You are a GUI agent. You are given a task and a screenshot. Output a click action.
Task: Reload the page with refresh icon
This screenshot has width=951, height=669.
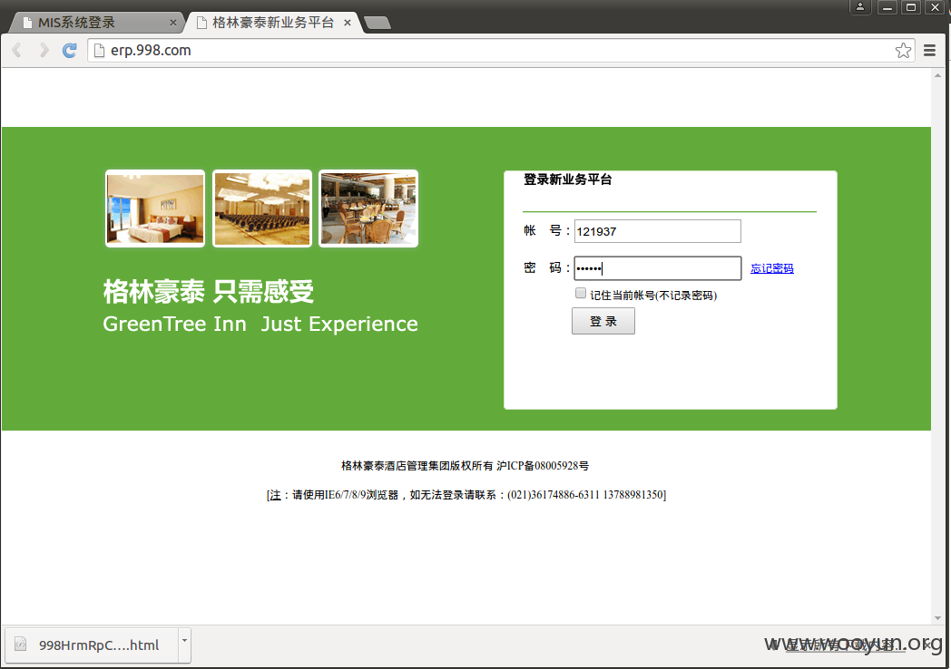click(x=70, y=50)
